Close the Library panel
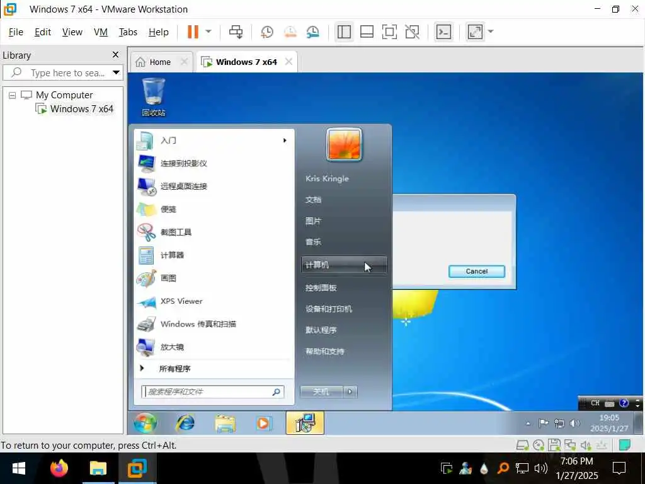 click(116, 55)
